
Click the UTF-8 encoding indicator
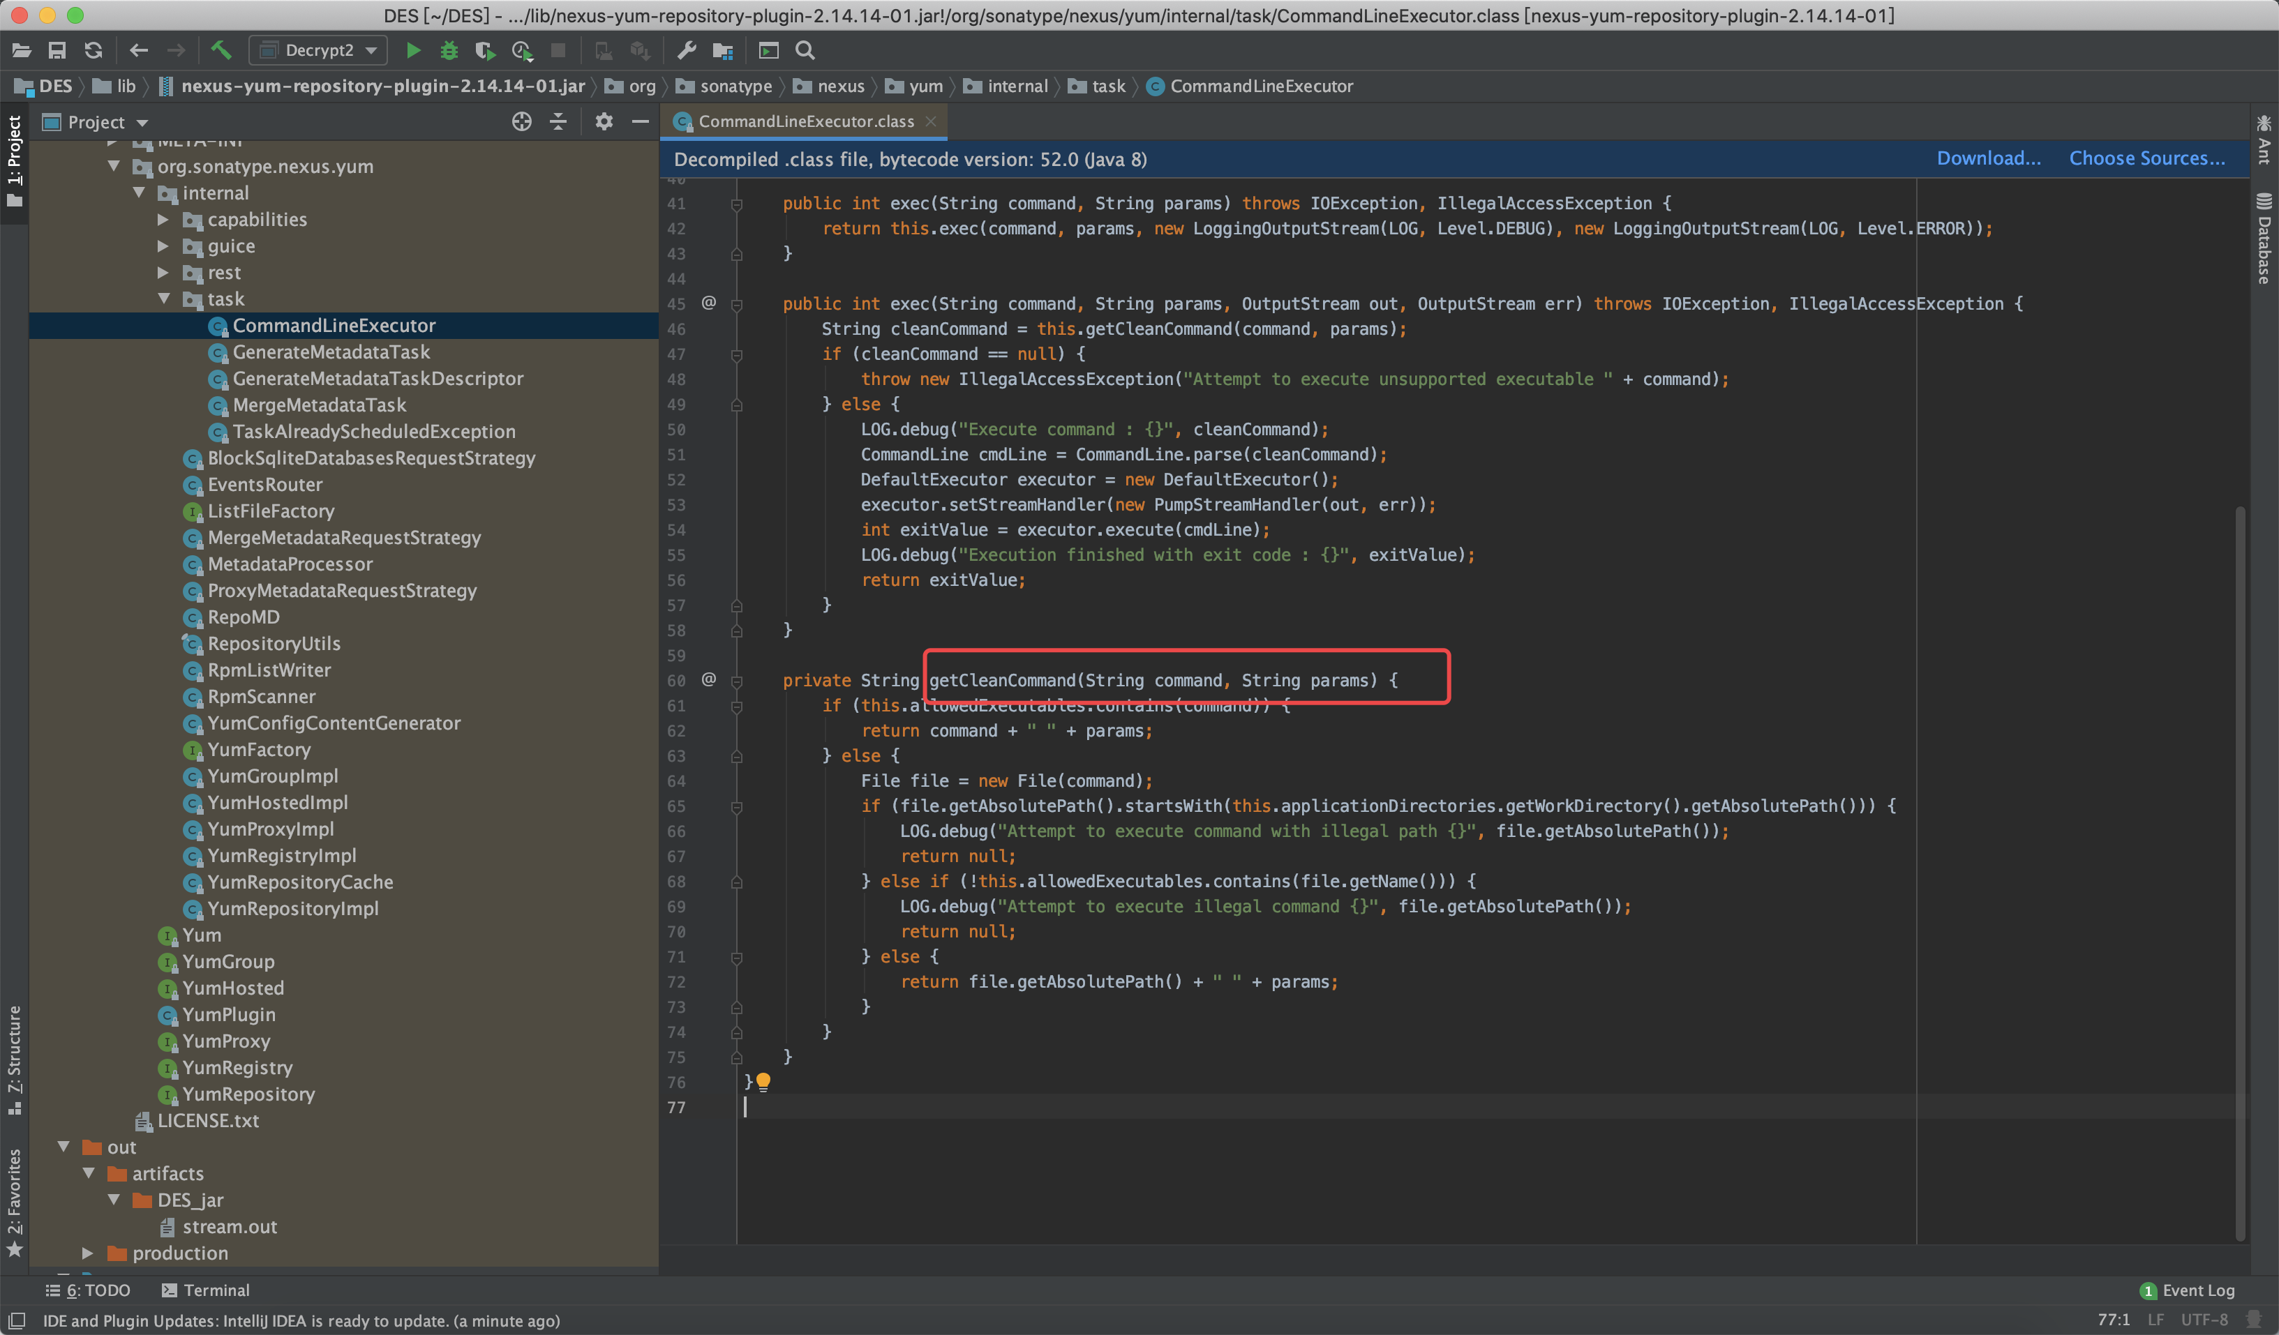point(2205,1320)
